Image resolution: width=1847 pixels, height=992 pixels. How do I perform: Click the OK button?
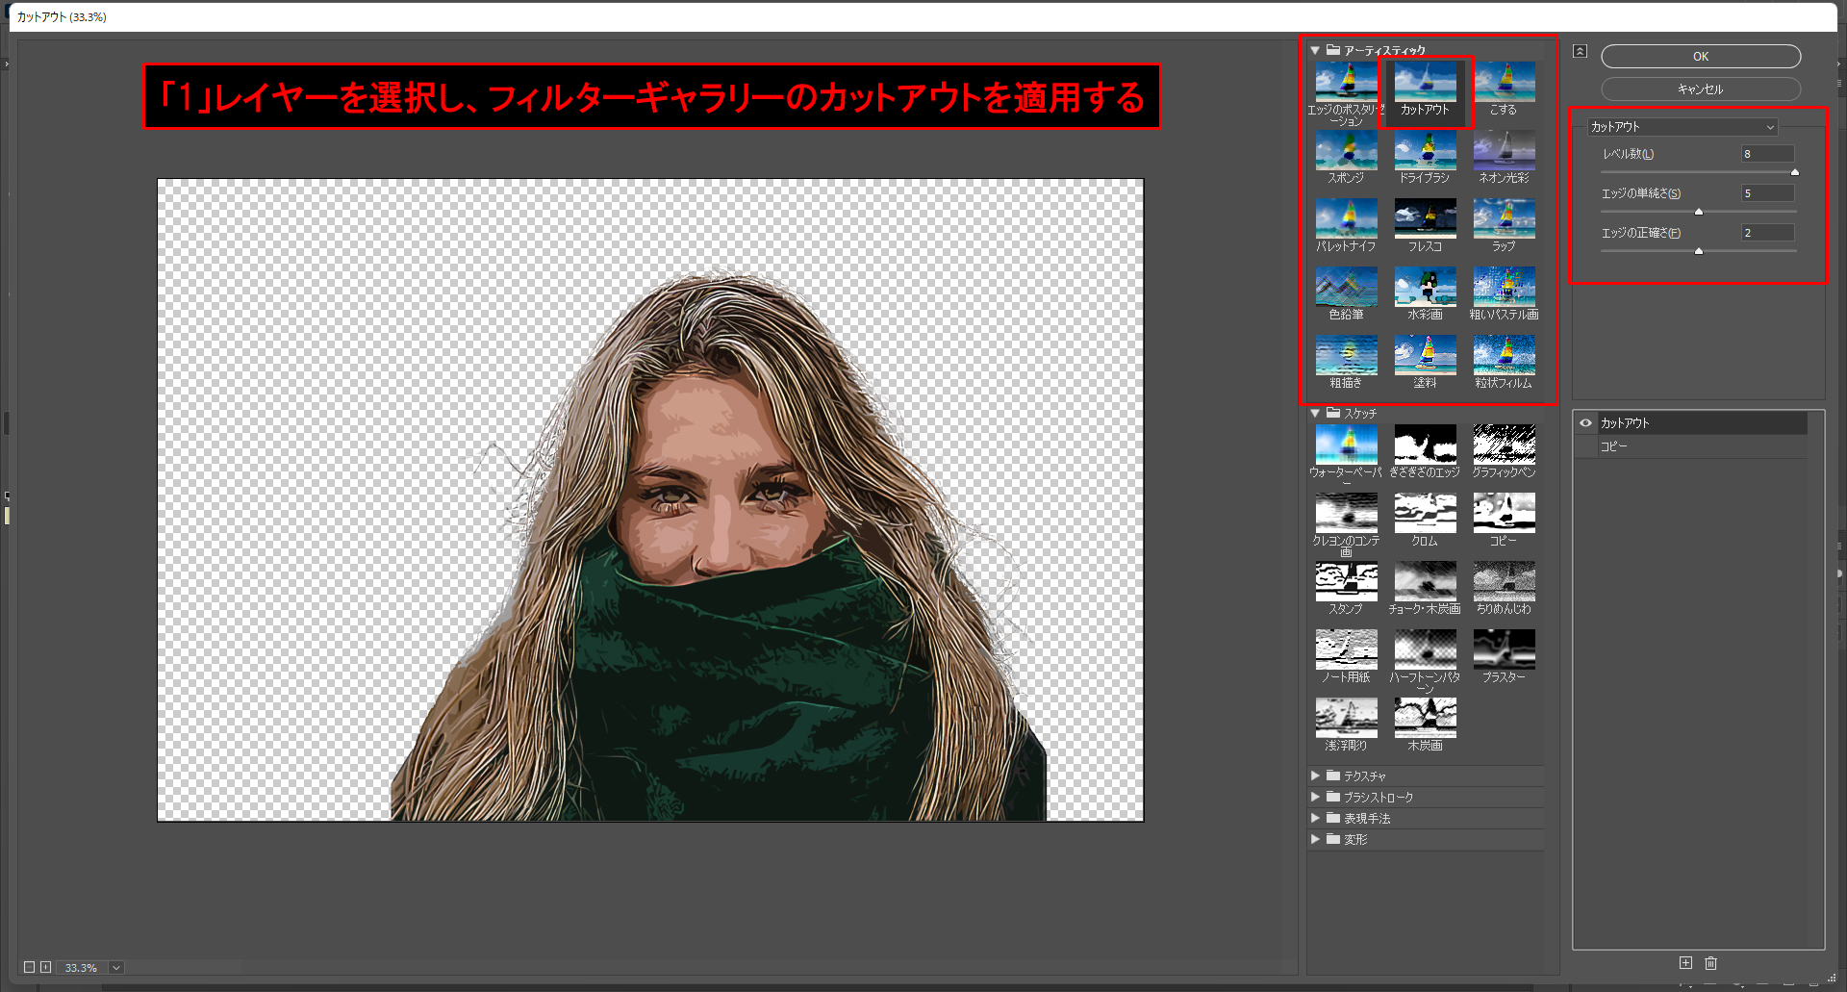point(1700,57)
